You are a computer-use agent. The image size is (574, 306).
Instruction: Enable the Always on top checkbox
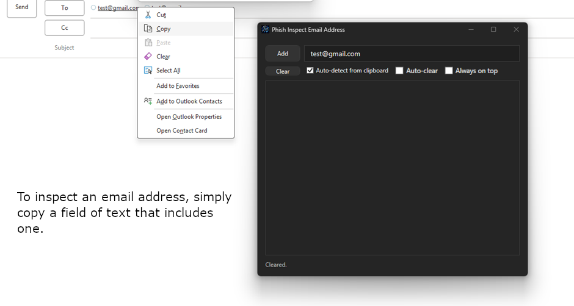pos(449,71)
